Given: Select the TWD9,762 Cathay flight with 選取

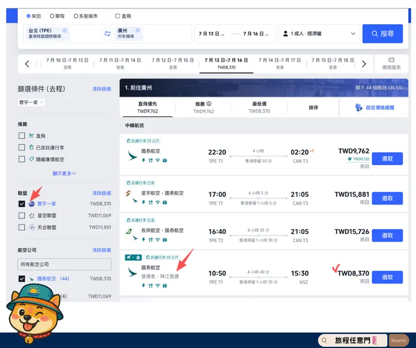Looking at the screenshot, I should coord(387,159).
